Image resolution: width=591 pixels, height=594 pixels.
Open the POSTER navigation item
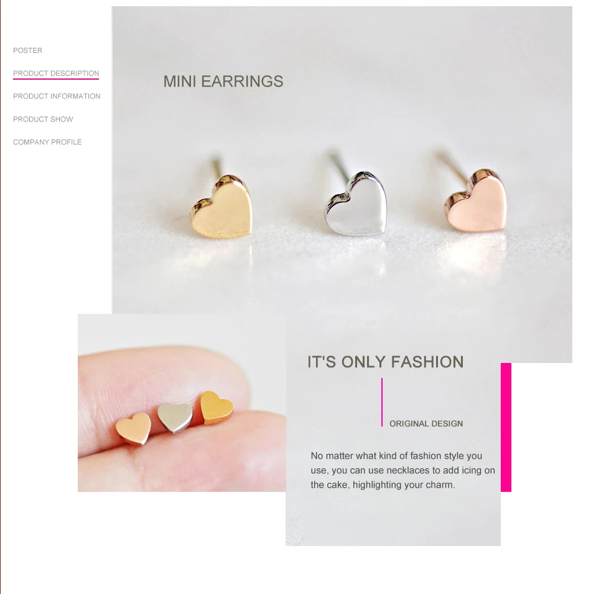click(27, 50)
